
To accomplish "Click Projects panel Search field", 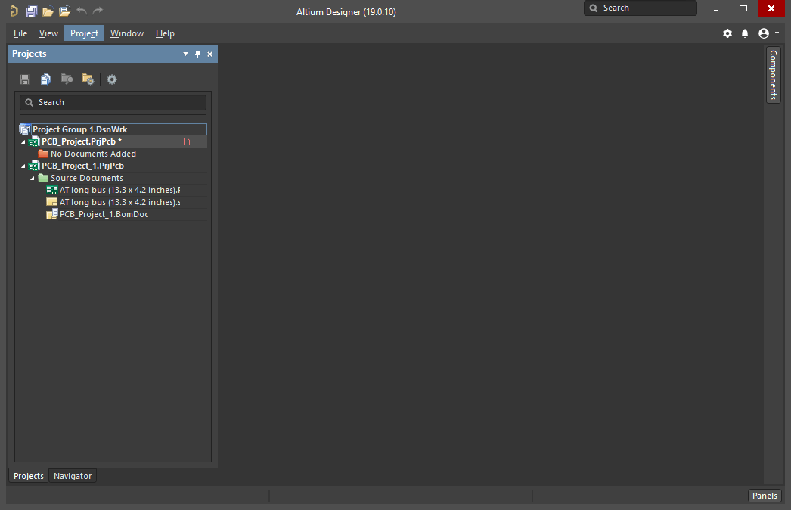I will [113, 102].
